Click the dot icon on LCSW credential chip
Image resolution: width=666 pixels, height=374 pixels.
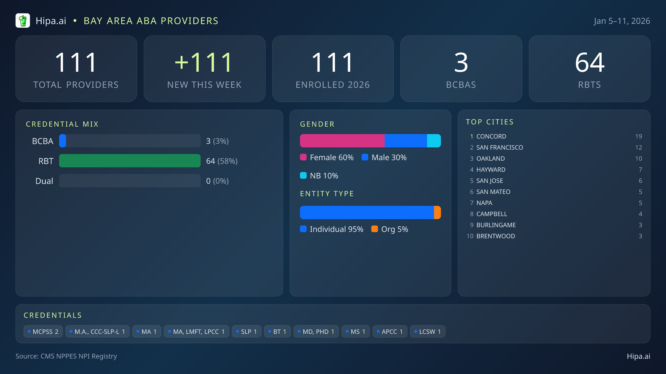click(x=415, y=331)
